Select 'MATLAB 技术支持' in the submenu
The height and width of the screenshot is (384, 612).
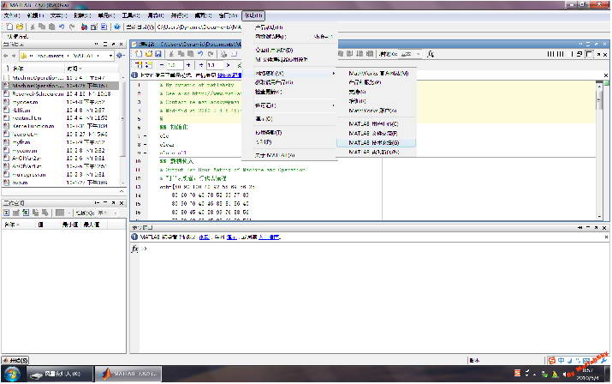(374, 142)
